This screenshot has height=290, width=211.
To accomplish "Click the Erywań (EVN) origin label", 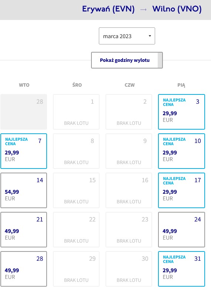I will click(108, 9).
